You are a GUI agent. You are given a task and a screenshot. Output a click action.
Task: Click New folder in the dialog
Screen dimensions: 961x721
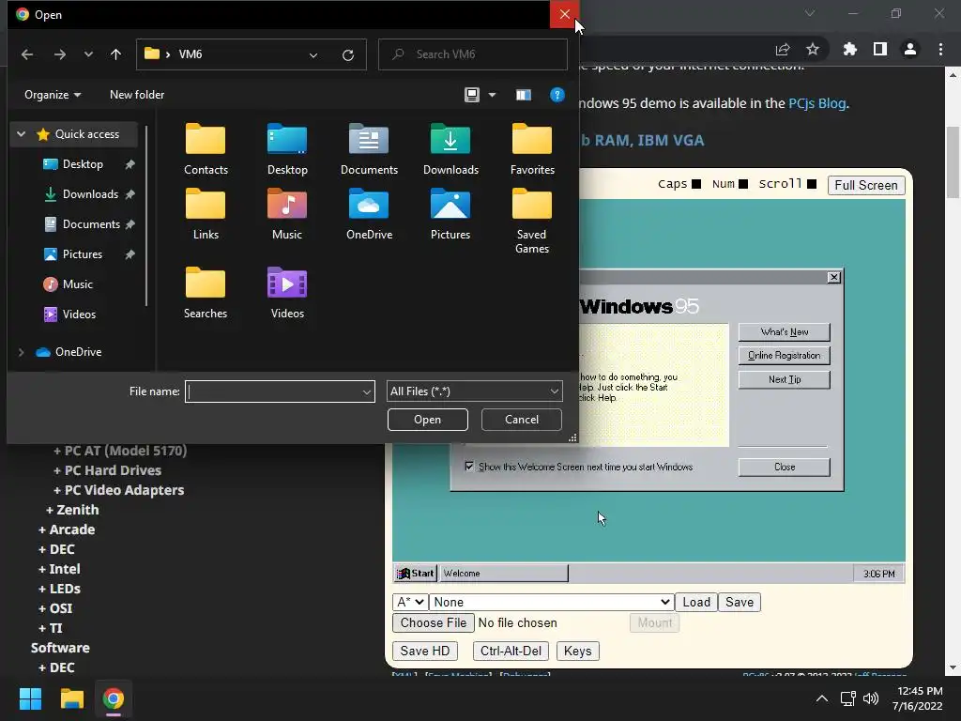pyautogui.click(x=137, y=95)
